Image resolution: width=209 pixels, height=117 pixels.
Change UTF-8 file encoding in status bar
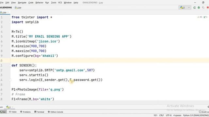[169, 115]
